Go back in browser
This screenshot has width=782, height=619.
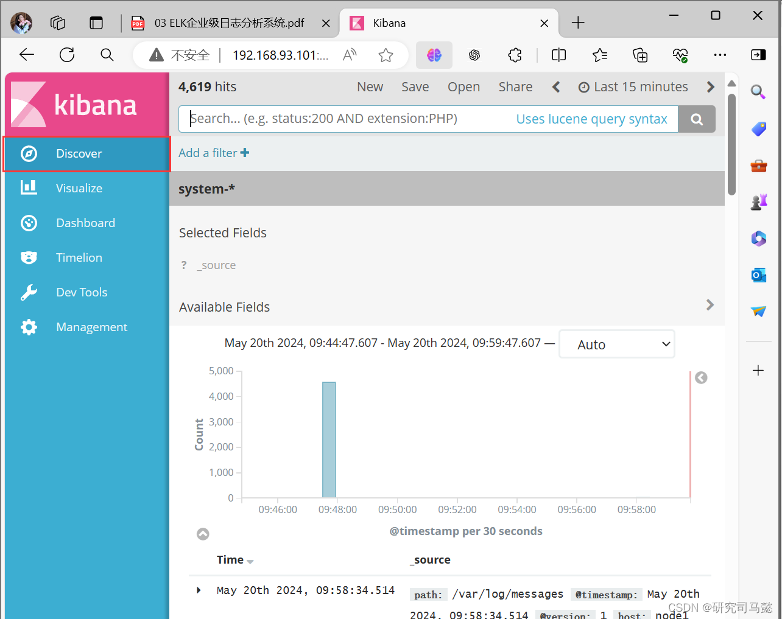[x=27, y=55]
